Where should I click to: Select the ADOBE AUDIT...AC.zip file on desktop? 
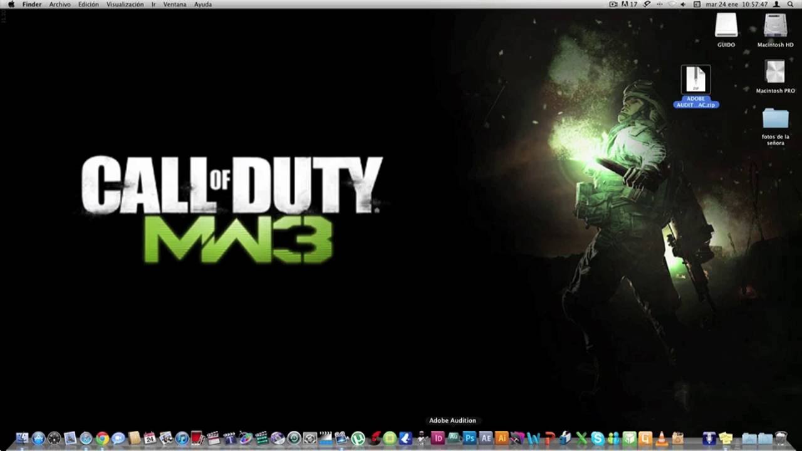point(695,86)
